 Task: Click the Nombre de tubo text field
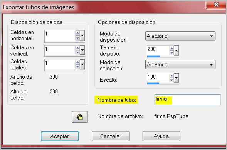coord(188,100)
